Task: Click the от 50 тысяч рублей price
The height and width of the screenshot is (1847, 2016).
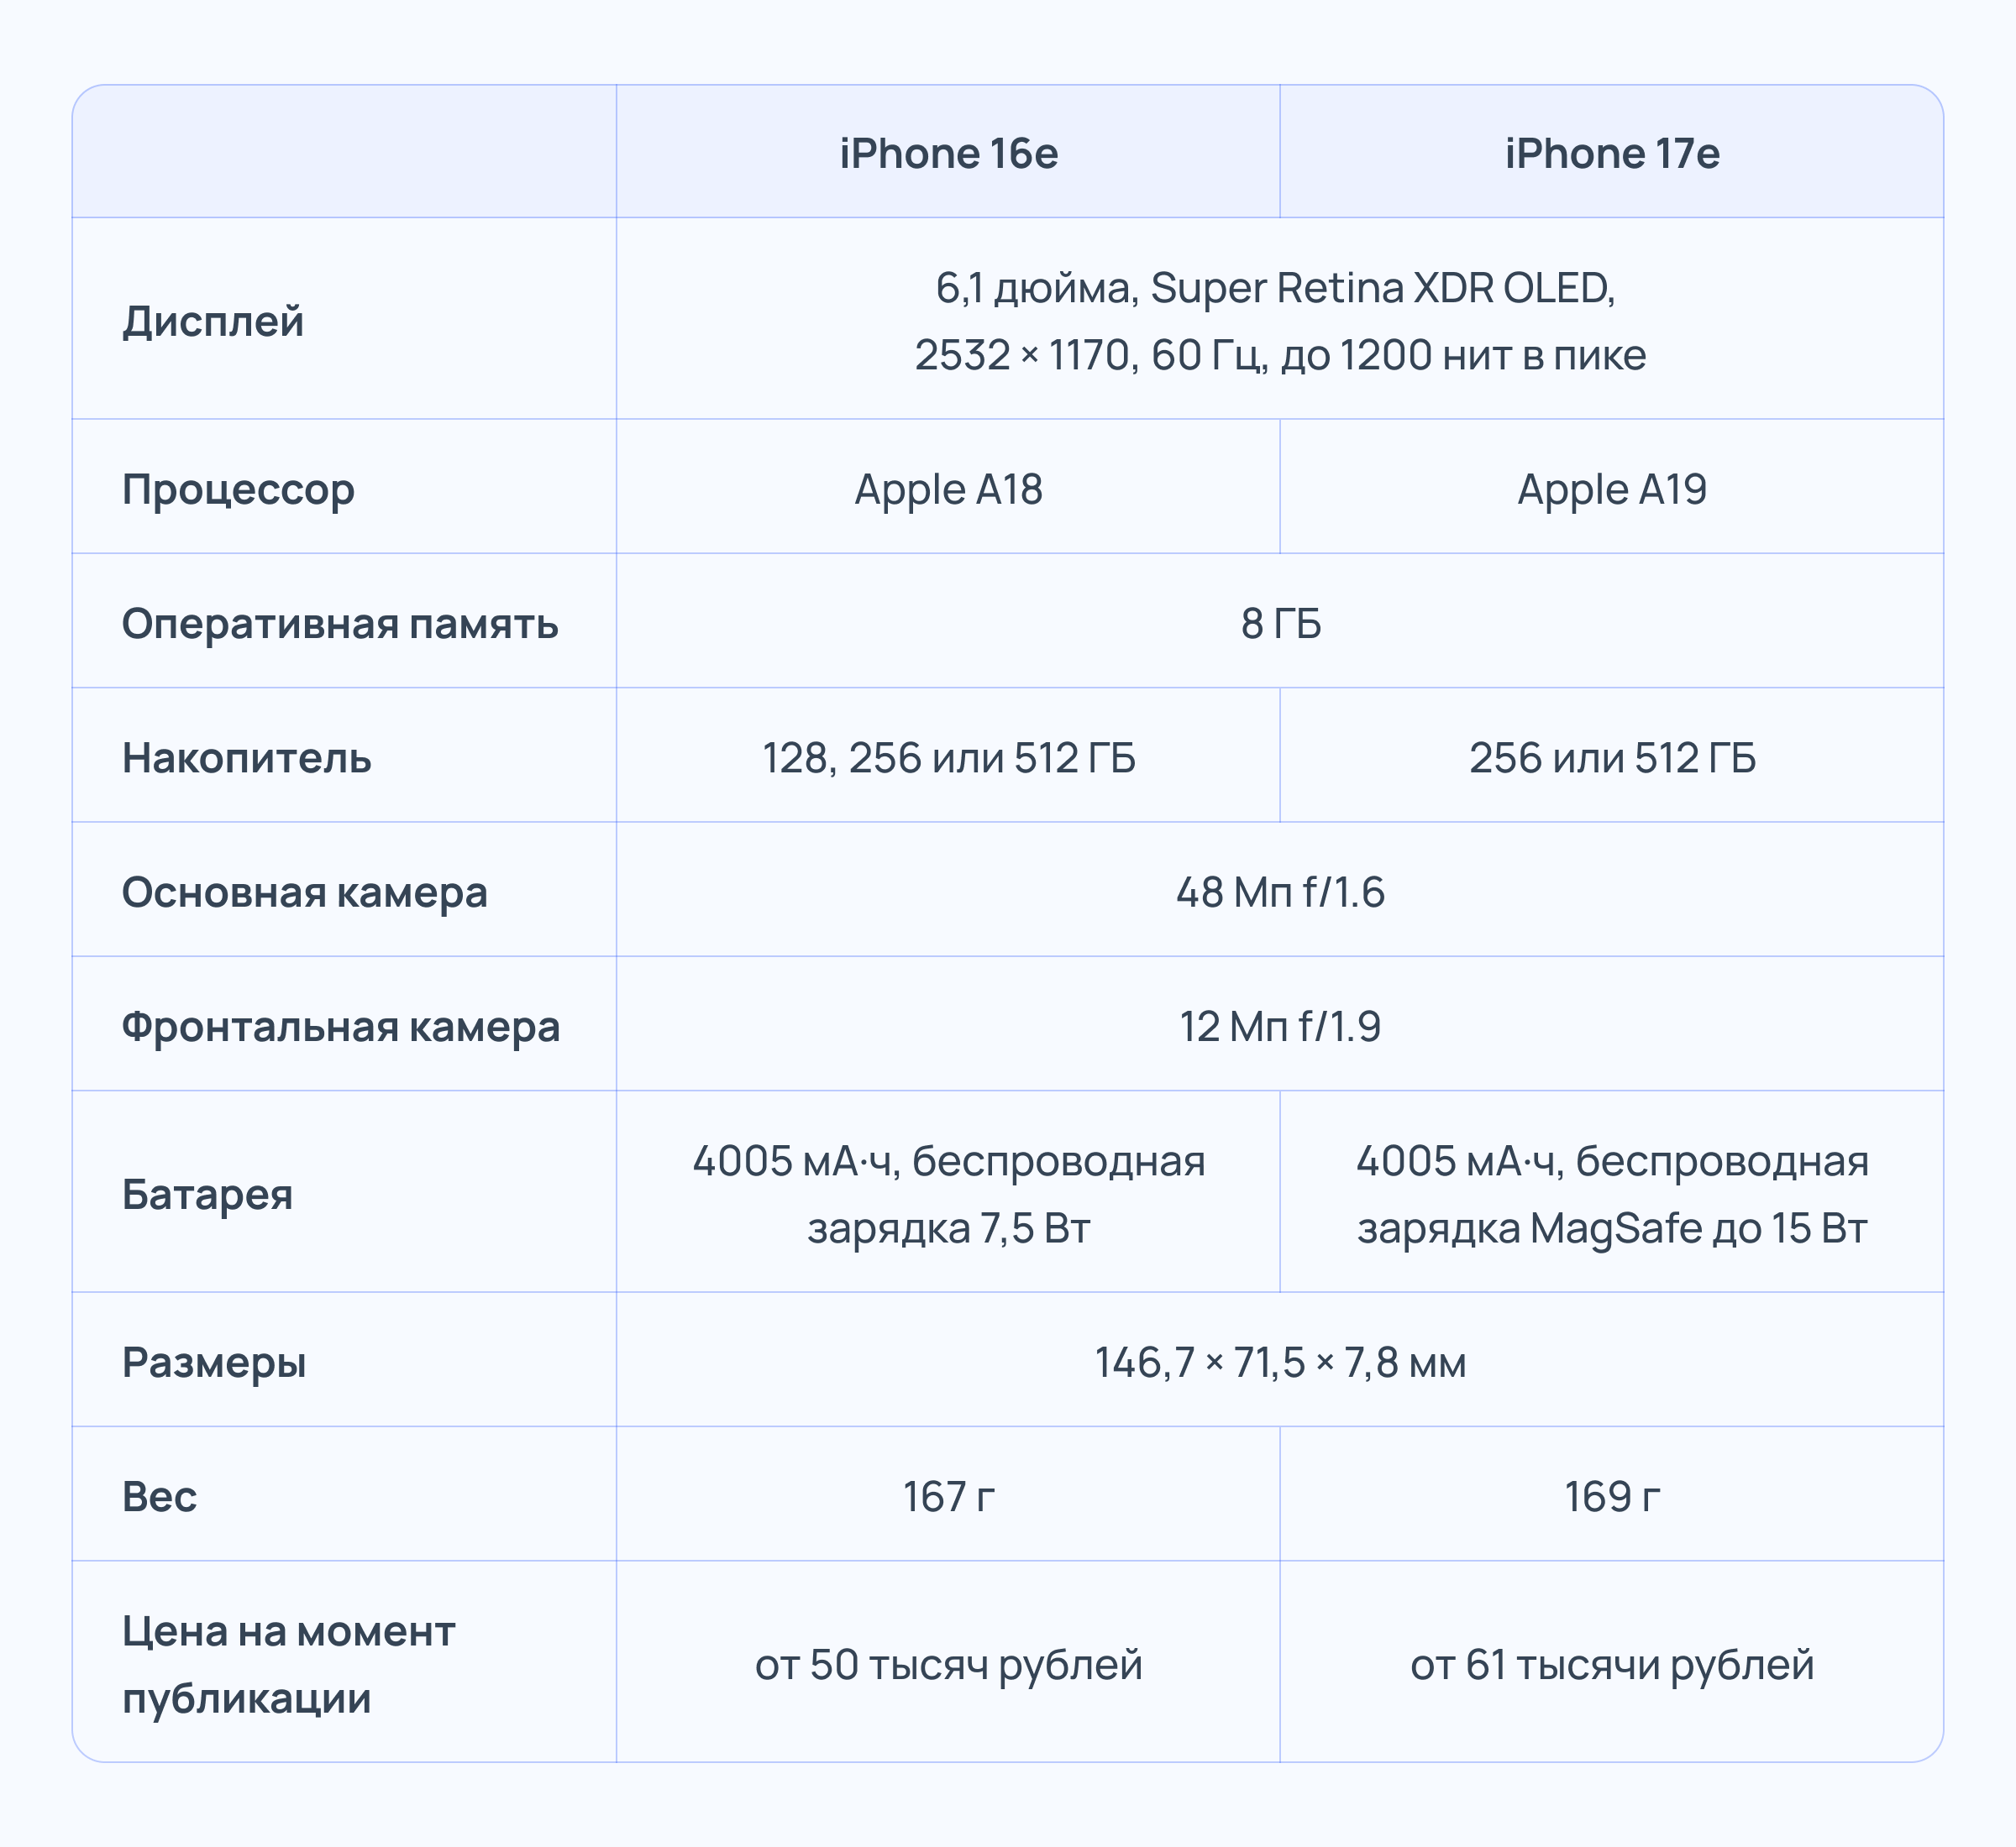Action: pos(948,1664)
